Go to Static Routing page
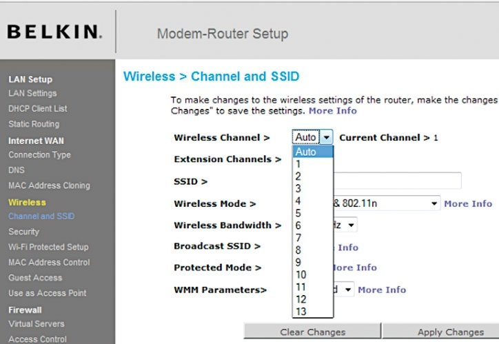 34,124
